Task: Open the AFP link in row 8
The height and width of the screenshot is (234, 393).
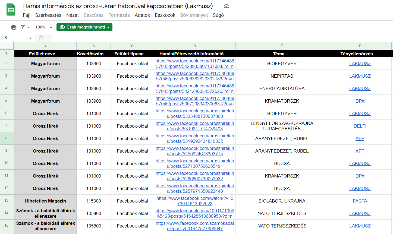Action: coord(360,138)
